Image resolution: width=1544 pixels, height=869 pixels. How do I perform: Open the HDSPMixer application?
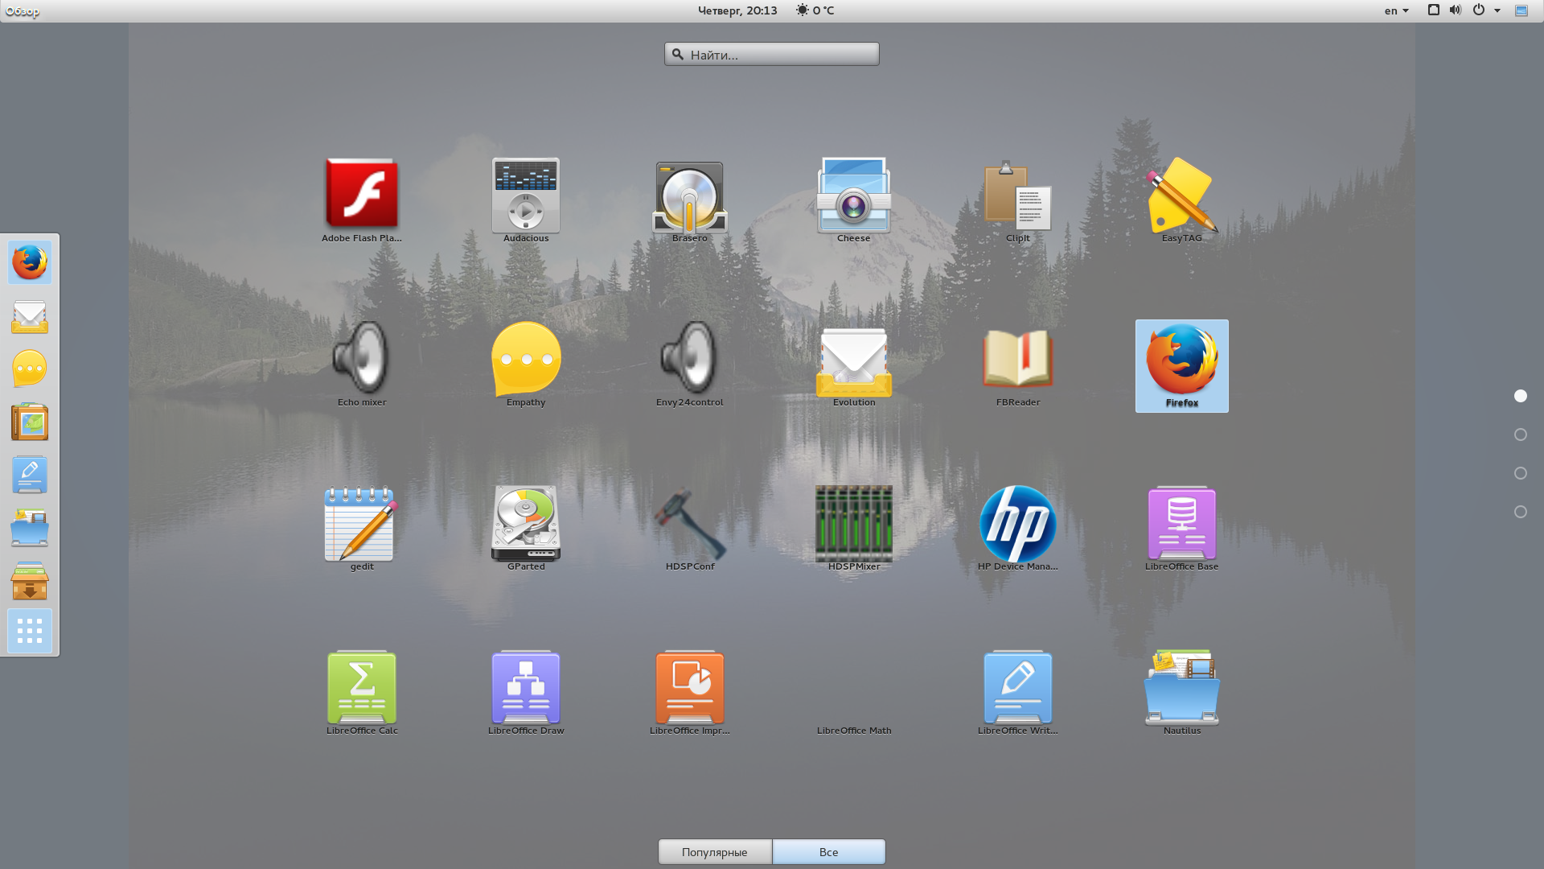[x=853, y=524]
